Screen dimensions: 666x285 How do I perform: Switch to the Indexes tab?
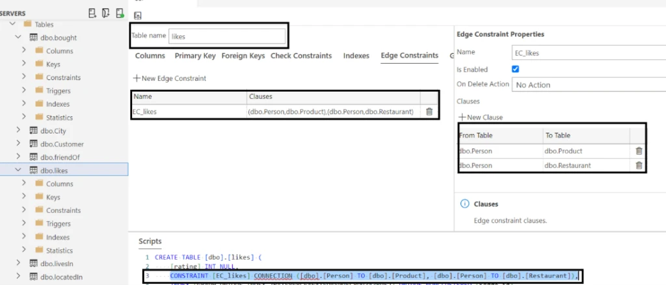[356, 56]
